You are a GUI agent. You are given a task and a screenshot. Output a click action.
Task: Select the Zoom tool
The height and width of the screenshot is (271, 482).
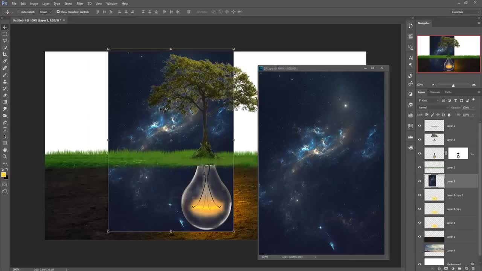(x=5, y=157)
